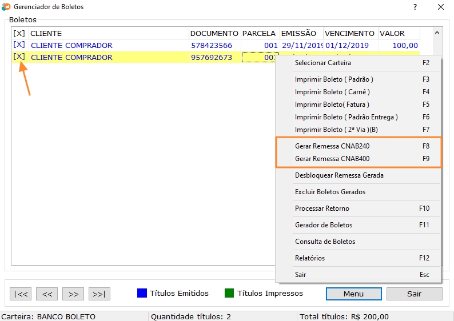Sort by the VENCIMENTO column header

pos(349,34)
